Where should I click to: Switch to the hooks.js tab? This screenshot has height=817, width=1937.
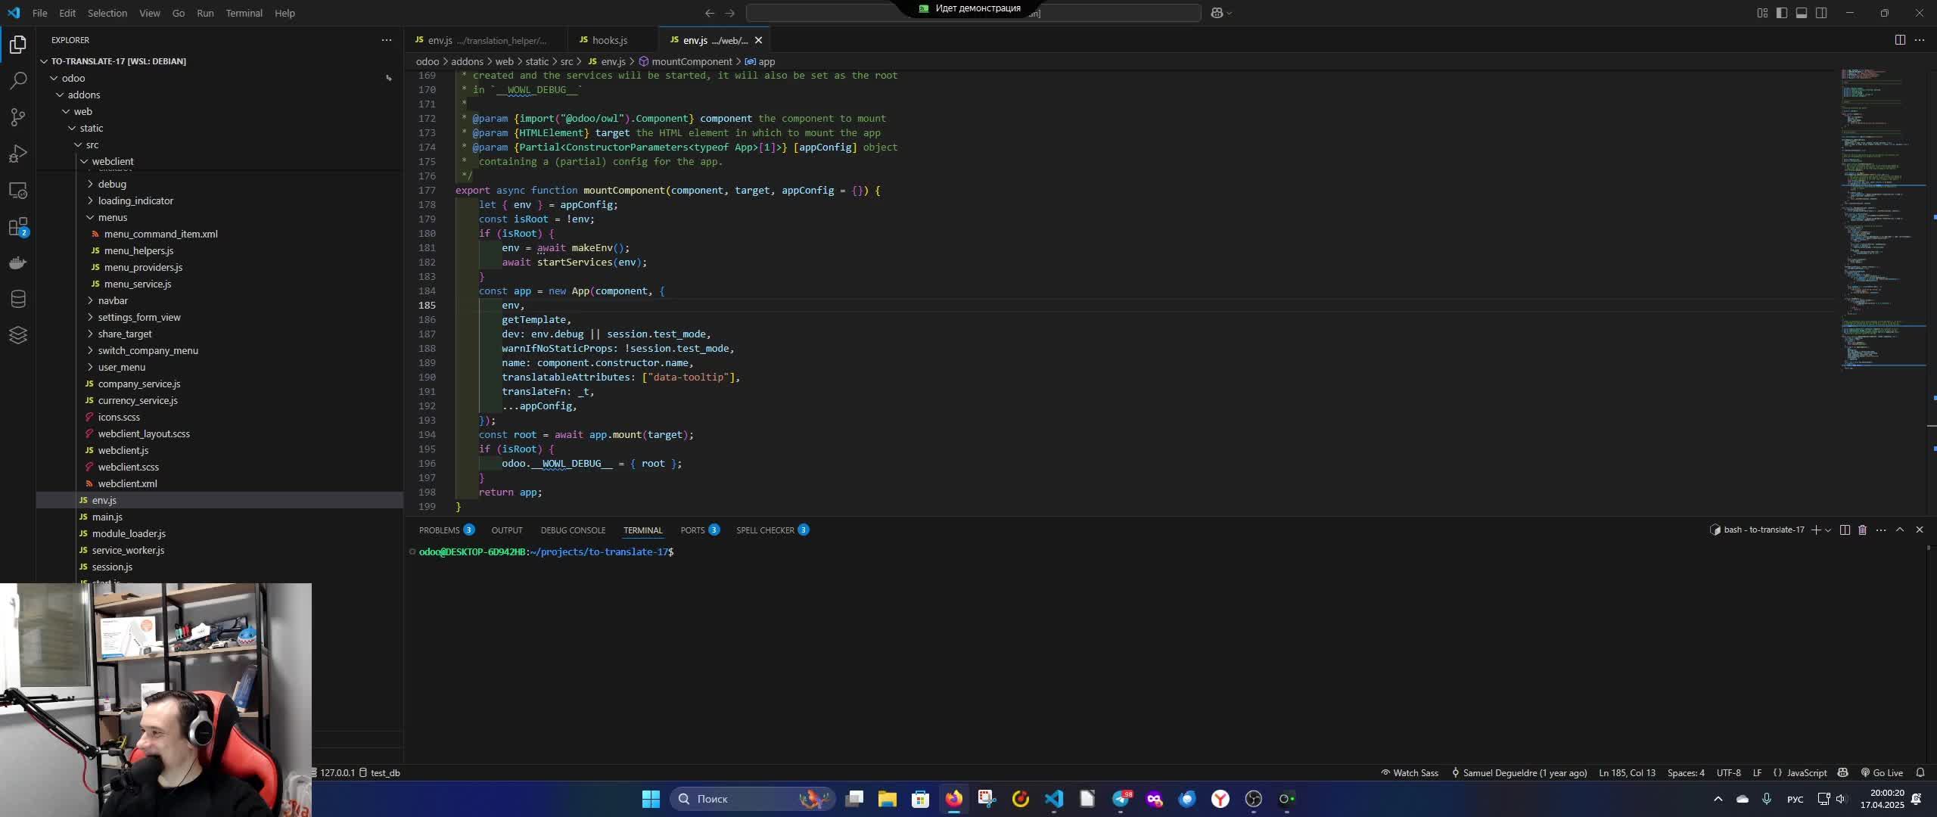pos(609,40)
